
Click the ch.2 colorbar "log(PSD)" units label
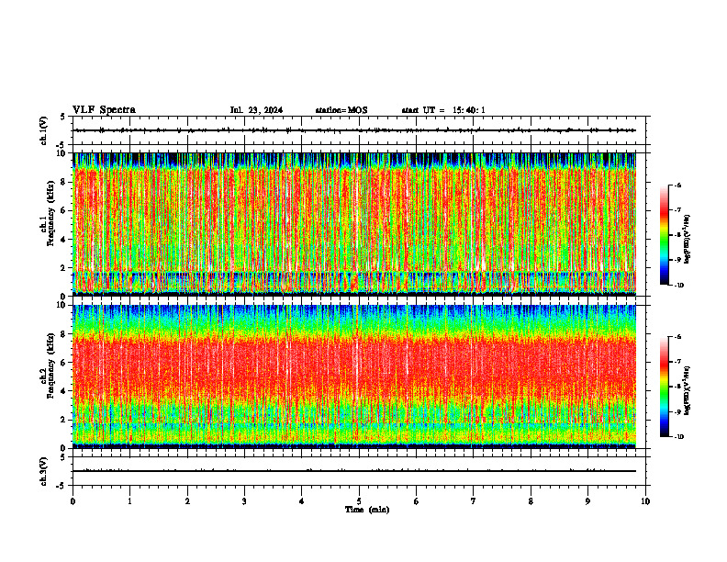pos(688,390)
